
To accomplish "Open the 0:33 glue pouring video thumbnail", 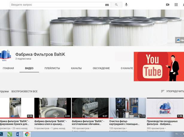I will point(53,108).
